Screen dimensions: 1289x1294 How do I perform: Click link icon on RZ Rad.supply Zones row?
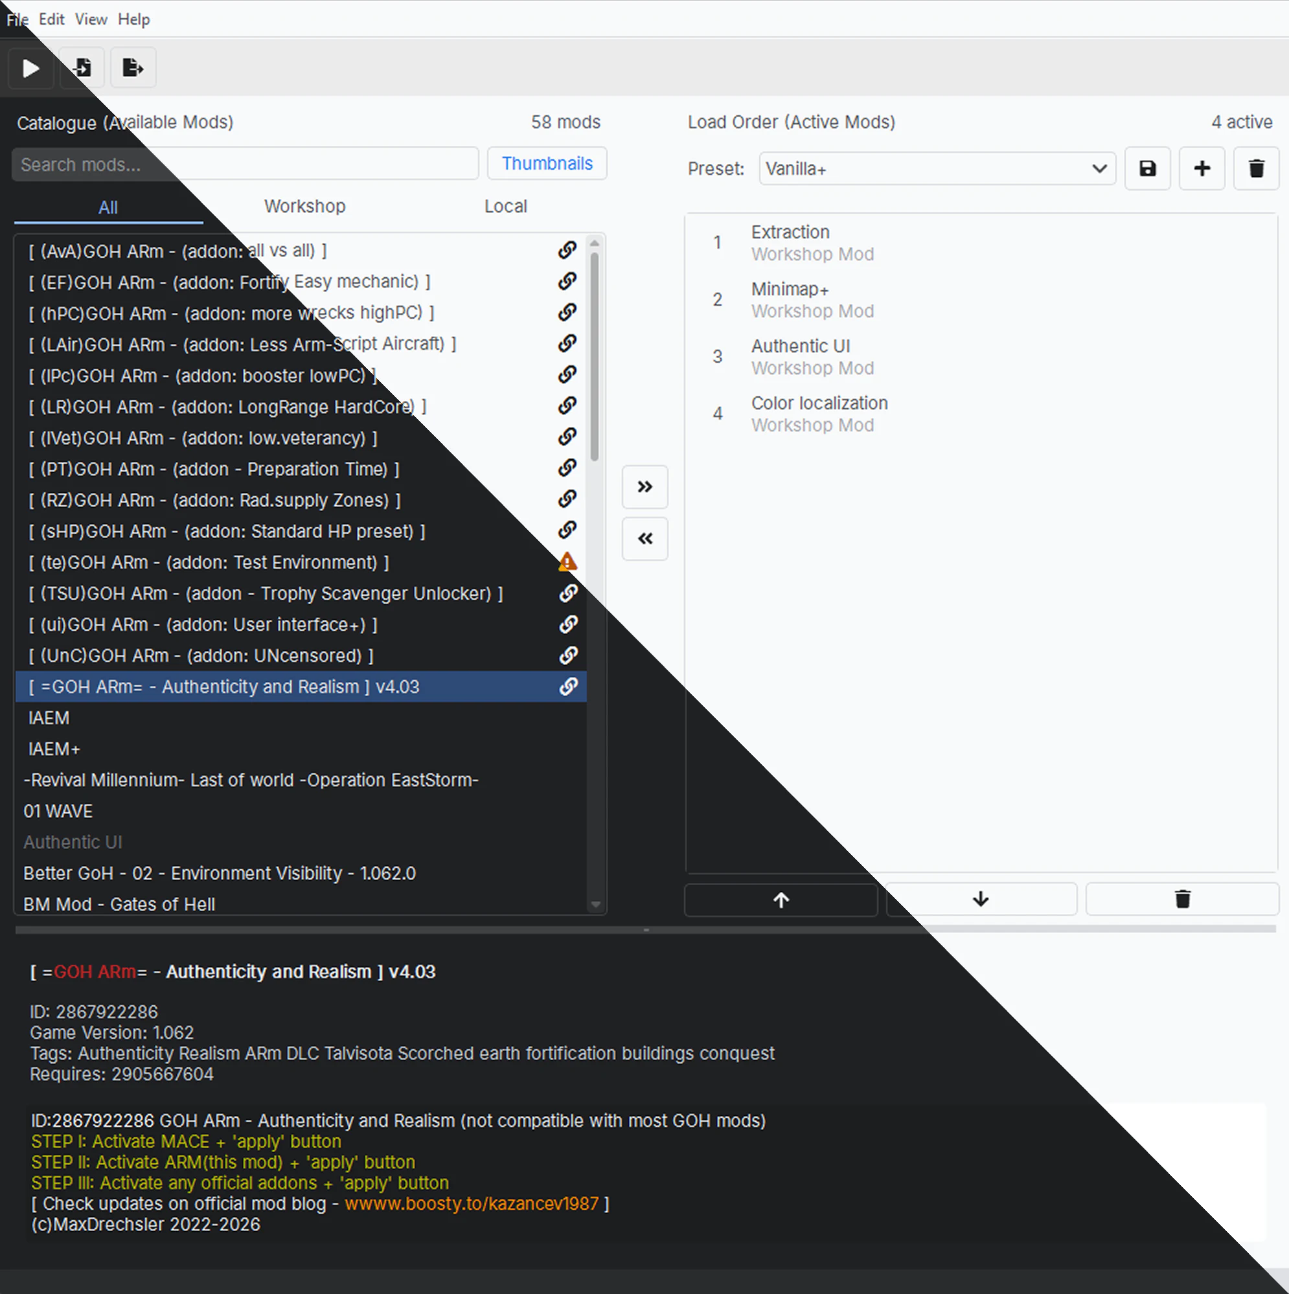pos(567,499)
